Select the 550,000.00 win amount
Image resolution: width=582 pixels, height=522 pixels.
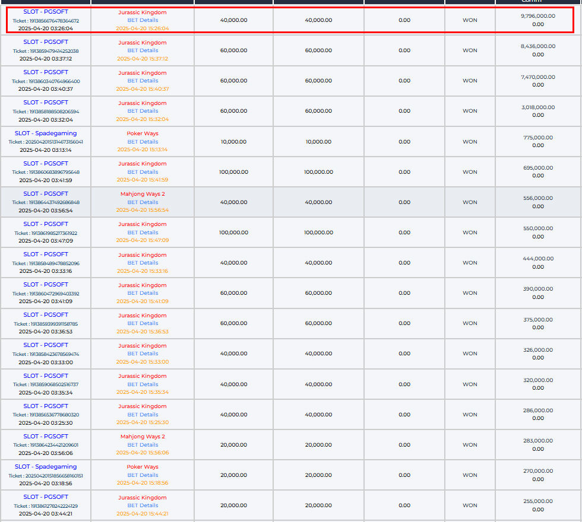(x=538, y=228)
